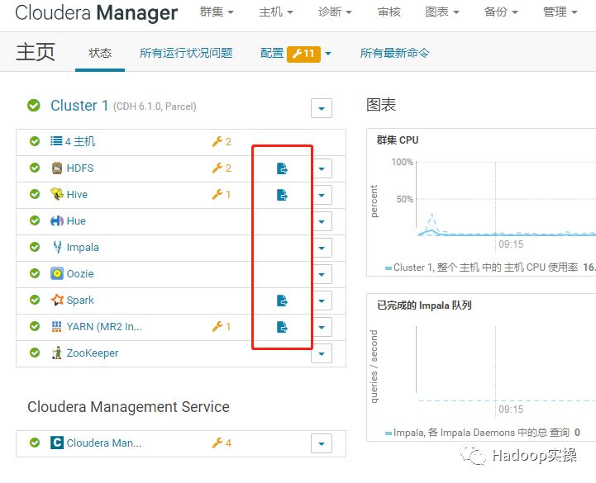The height and width of the screenshot is (483, 596).
Task: Click Cluster 1 green health status icon
Action: [x=34, y=106]
